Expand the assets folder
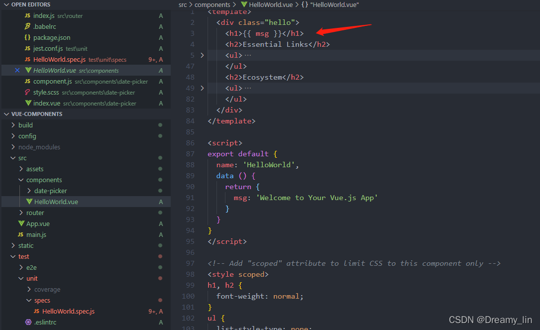 pos(21,169)
